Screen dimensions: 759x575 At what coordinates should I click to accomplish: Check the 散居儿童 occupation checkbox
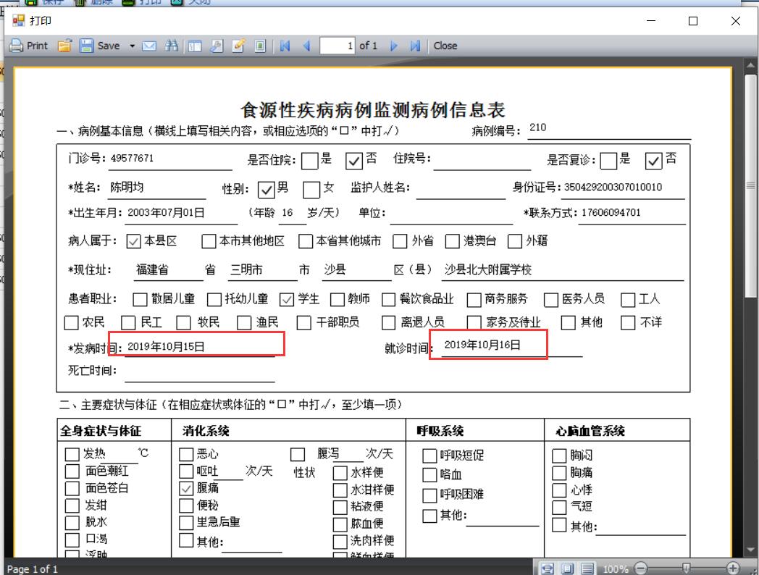[x=140, y=300]
